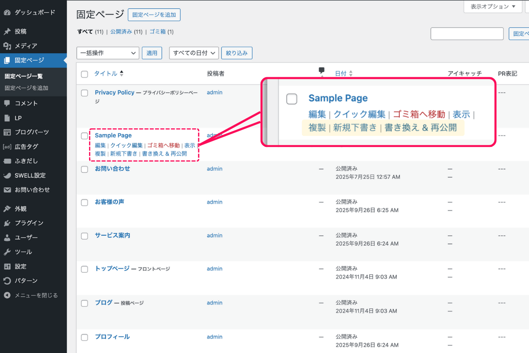
Task: Click the Plugins plug icon in sidebar
Action: click(x=7, y=223)
